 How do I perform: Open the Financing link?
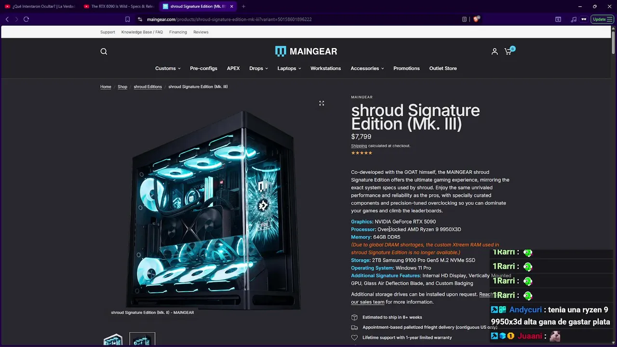pos(178,32)
